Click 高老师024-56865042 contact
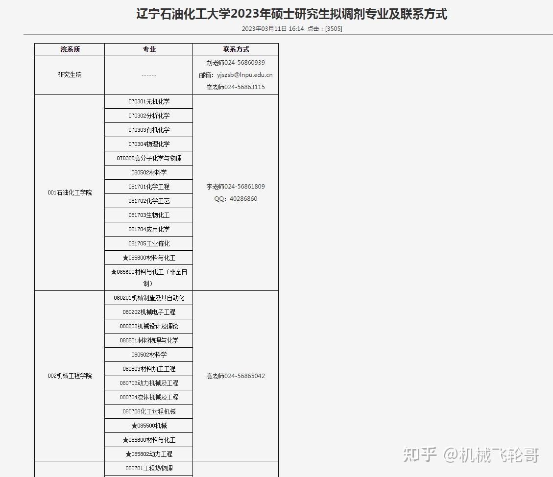The width and height of the screenshot is (553, 477). pos(236,376)
